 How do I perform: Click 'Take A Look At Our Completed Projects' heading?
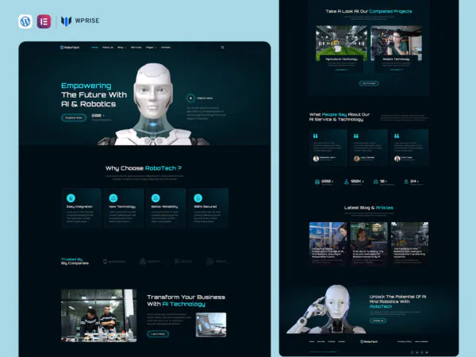[369, 11]
